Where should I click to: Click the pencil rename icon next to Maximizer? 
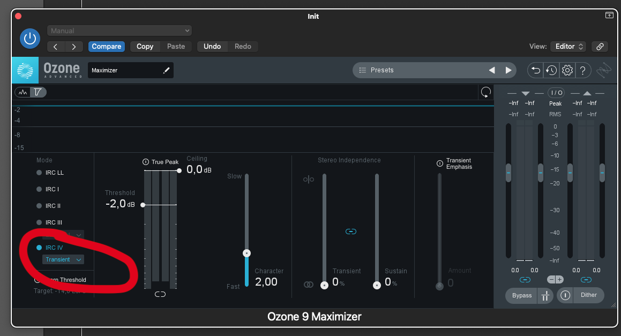(166, 70)
